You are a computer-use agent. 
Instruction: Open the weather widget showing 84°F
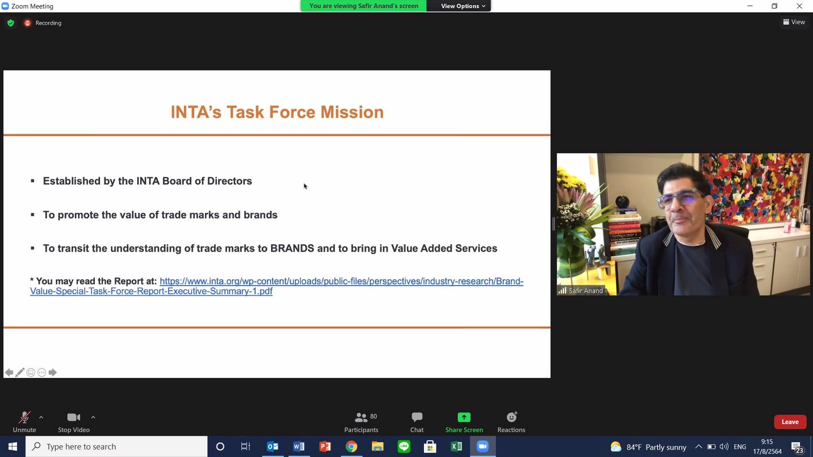coord(648,447)
